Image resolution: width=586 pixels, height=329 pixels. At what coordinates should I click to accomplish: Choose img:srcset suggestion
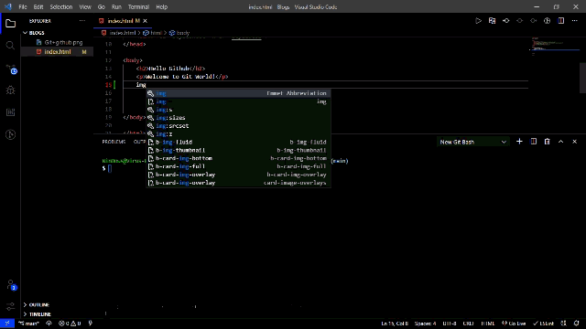tap(238, 126)
